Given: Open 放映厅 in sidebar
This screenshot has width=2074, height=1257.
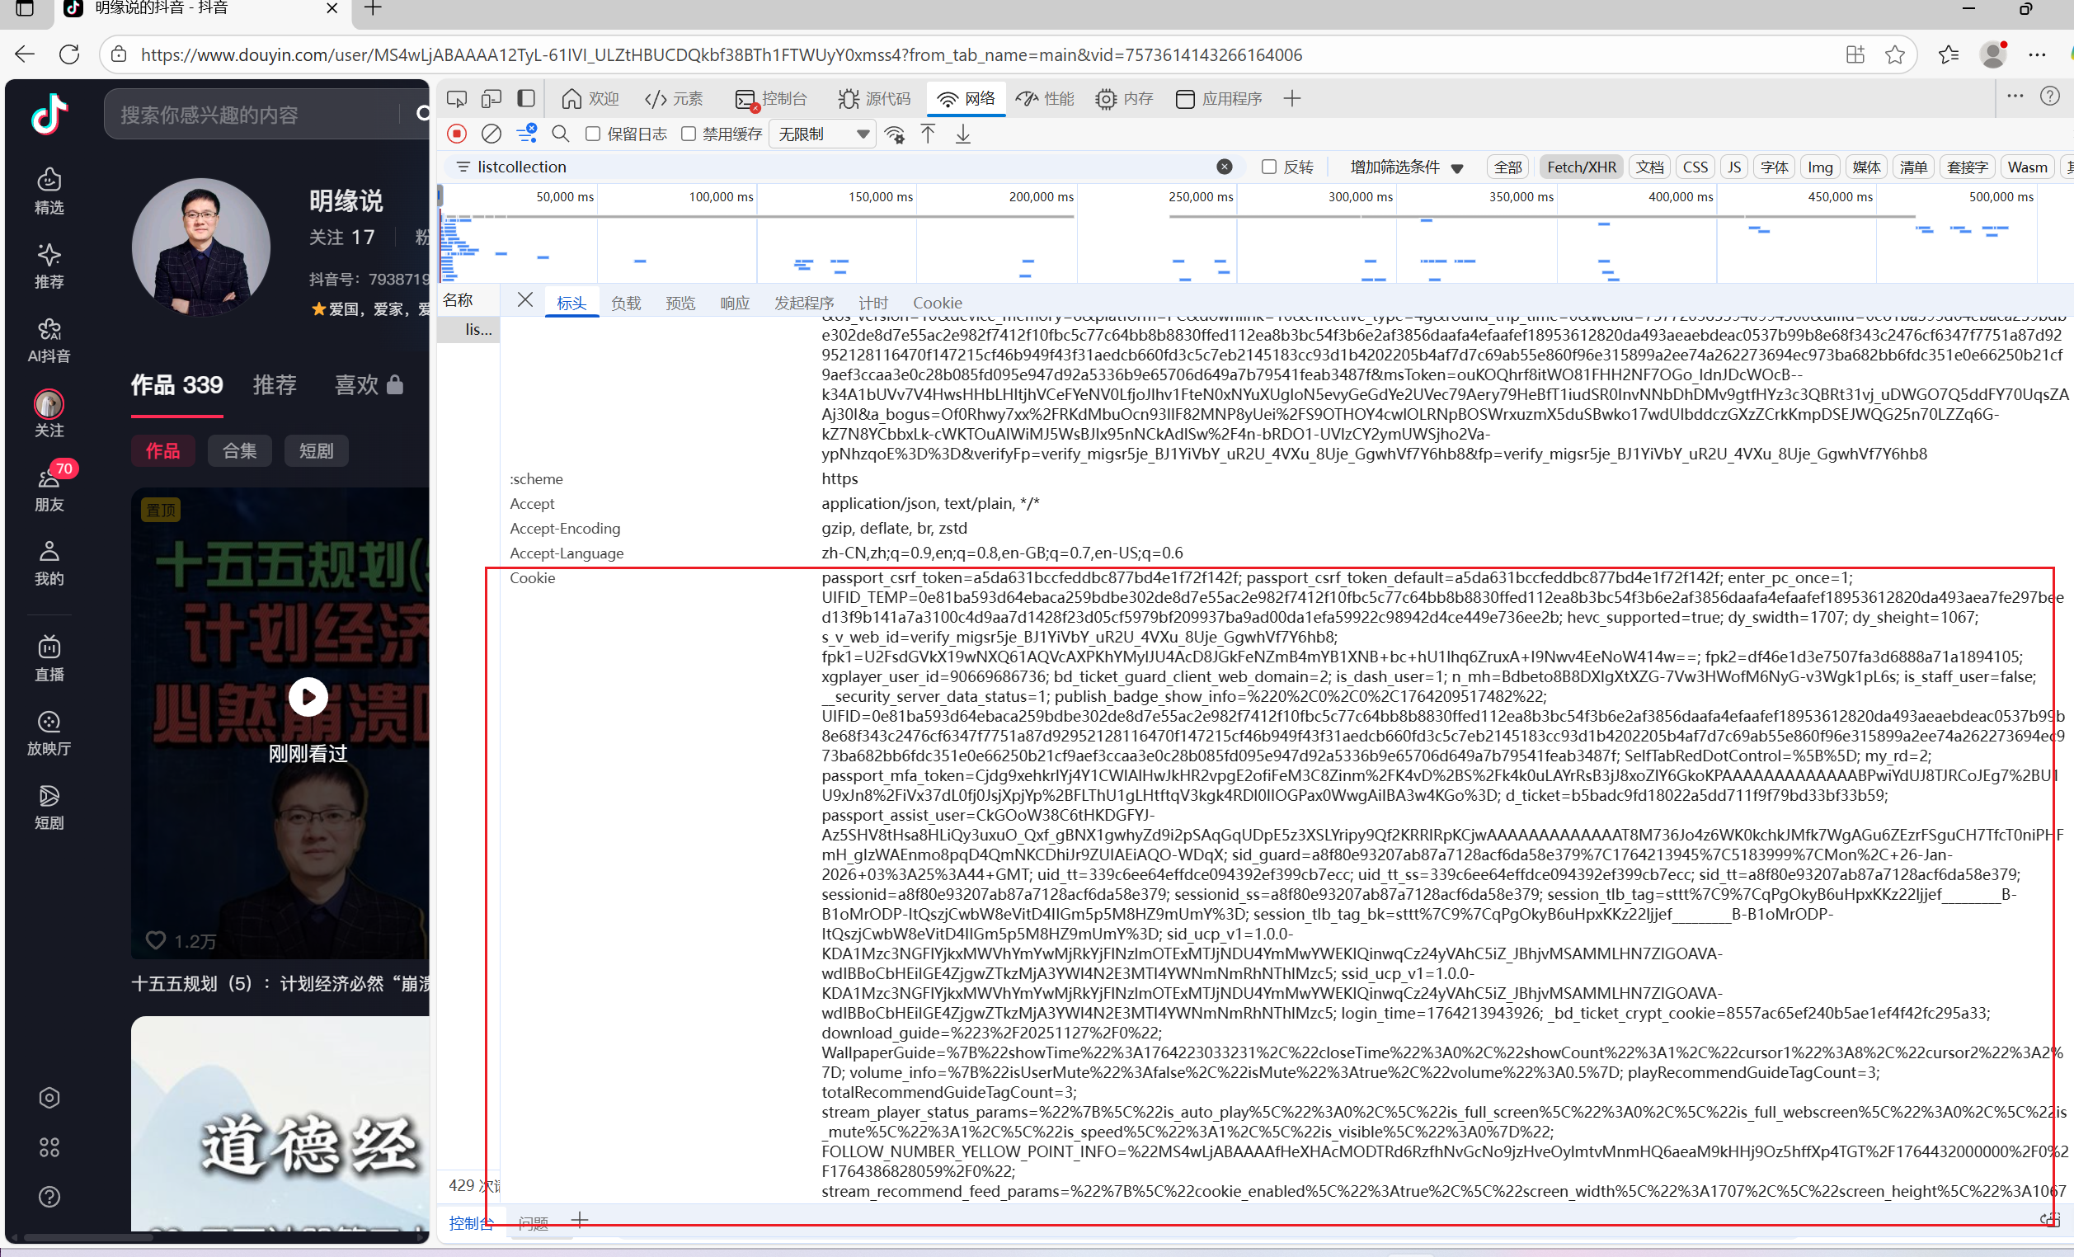Looking at the screenshot, I should tap(49, 732).
